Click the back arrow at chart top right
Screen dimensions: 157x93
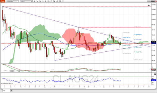tap(149, 5)
